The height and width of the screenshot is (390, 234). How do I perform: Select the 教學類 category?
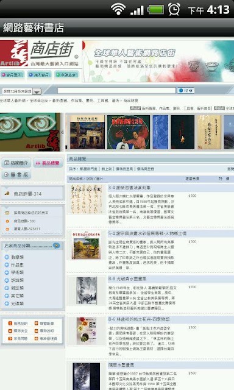17,257
